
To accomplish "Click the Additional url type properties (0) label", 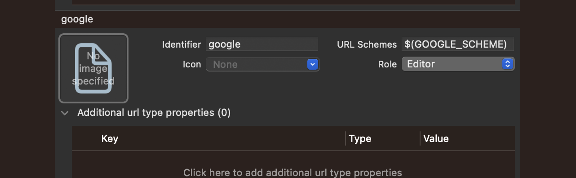I will pos(154,112).
